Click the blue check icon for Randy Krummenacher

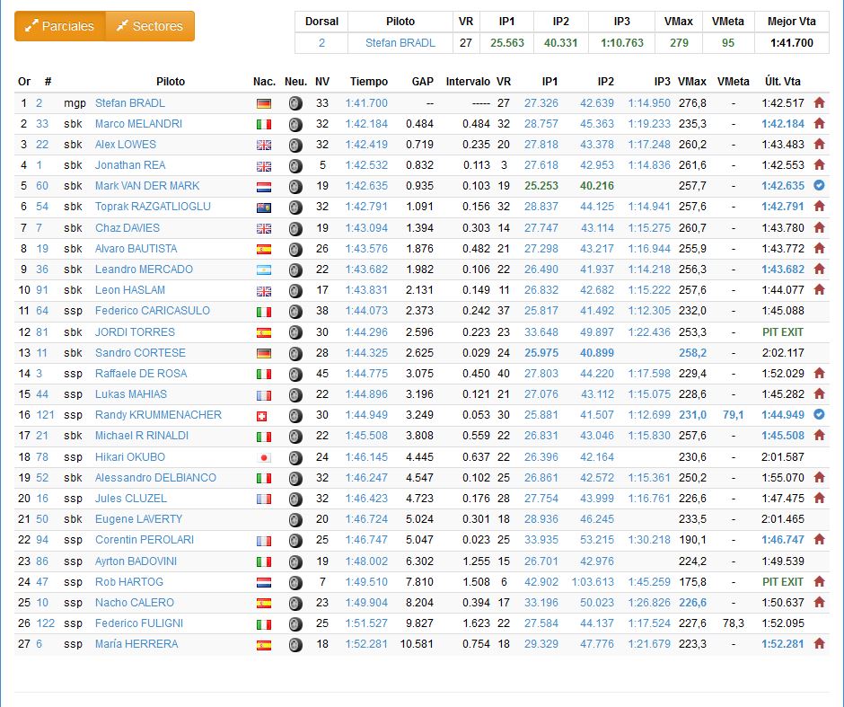tap(819, 415)
